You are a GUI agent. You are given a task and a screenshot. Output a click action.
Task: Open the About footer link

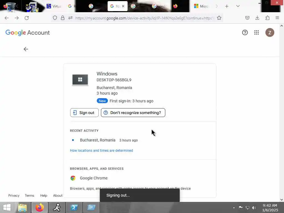(x=58, y=196)
